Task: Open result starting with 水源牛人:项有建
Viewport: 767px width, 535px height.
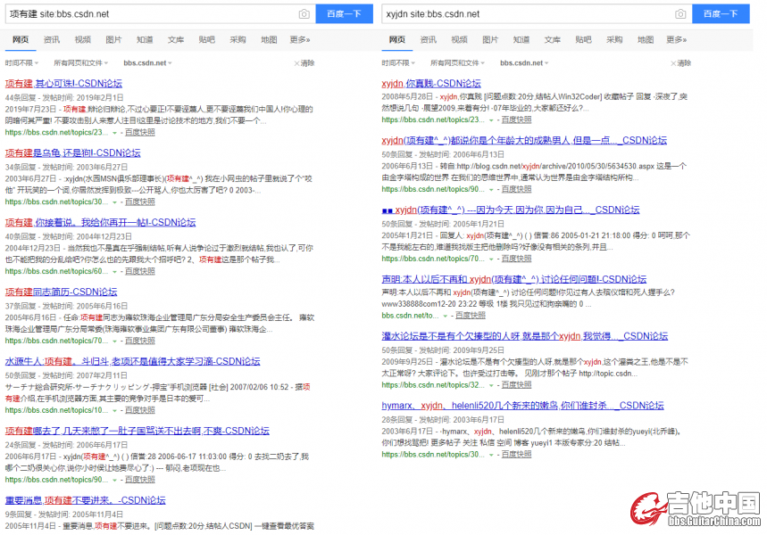Action: point(132,361)
